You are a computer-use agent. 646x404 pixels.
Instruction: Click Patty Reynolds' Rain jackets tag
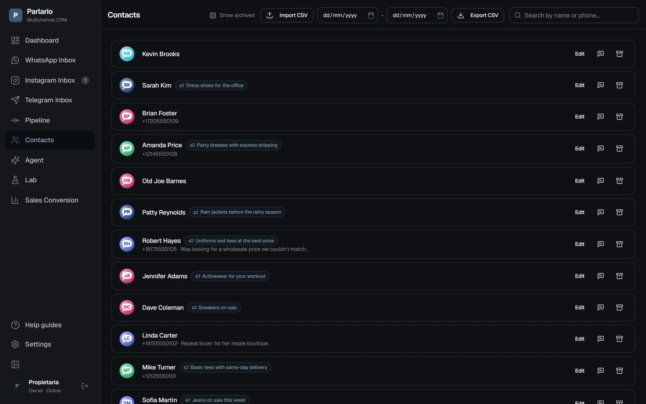tap(237, 212)
